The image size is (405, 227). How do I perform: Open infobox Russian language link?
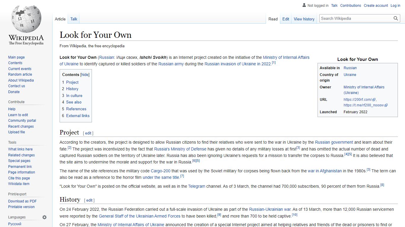tap(350, 68)
